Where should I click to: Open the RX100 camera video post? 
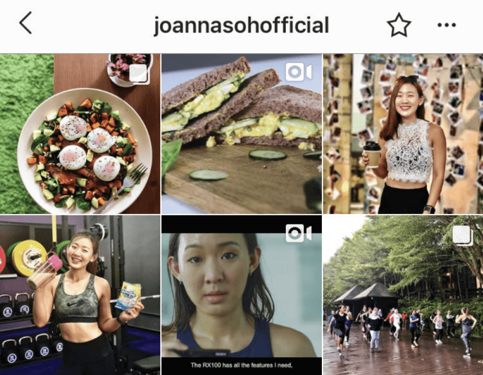pos(241,295)
